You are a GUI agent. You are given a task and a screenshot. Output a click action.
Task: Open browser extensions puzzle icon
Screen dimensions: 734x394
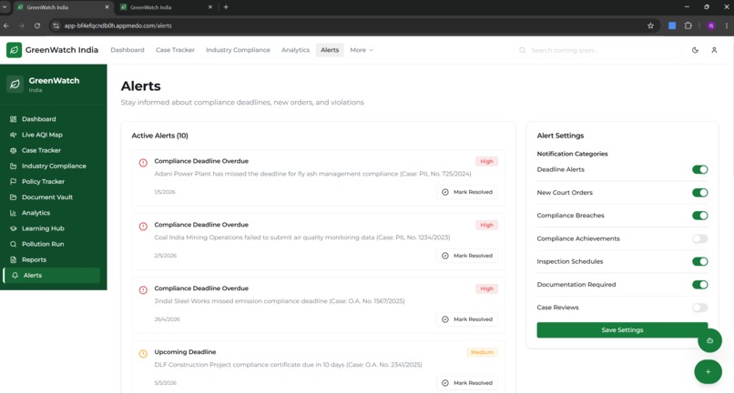688,25
